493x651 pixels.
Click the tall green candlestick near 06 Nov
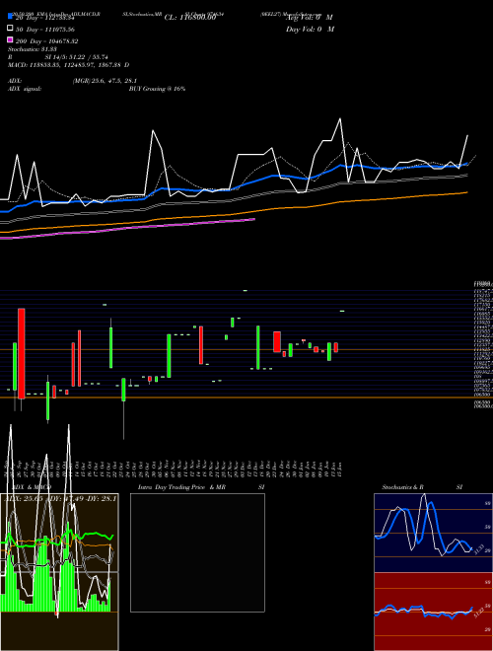(x=169, y=356)
